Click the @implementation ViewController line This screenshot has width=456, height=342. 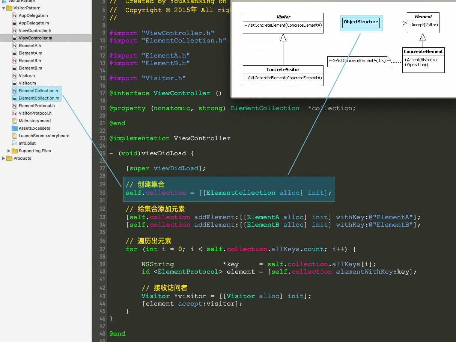170,138
